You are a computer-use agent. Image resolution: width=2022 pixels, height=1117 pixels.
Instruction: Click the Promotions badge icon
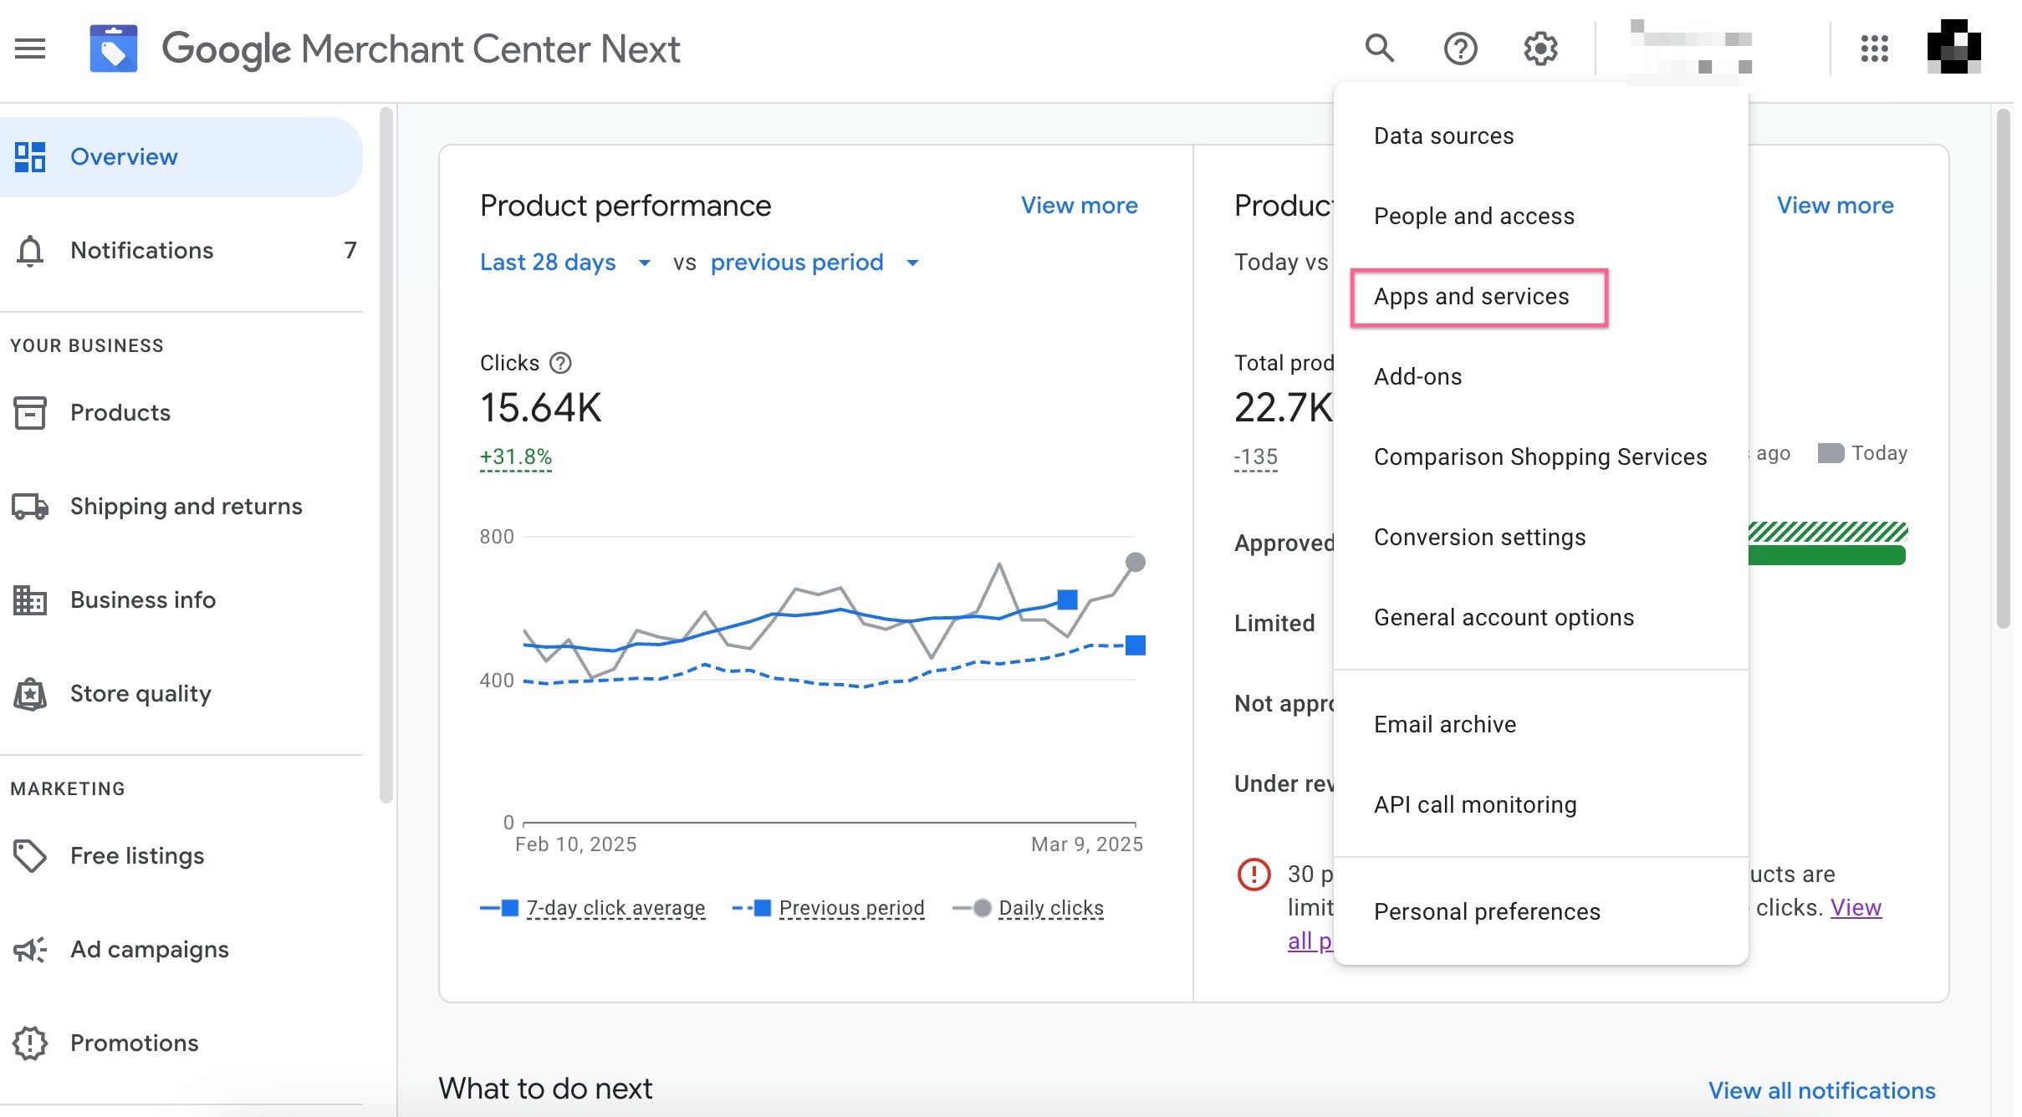[30, 1043]
